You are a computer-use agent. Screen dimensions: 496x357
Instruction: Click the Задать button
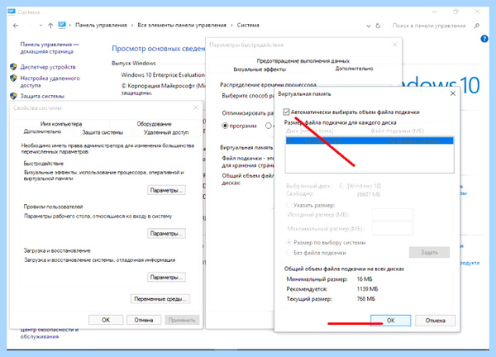pos(429,252)
